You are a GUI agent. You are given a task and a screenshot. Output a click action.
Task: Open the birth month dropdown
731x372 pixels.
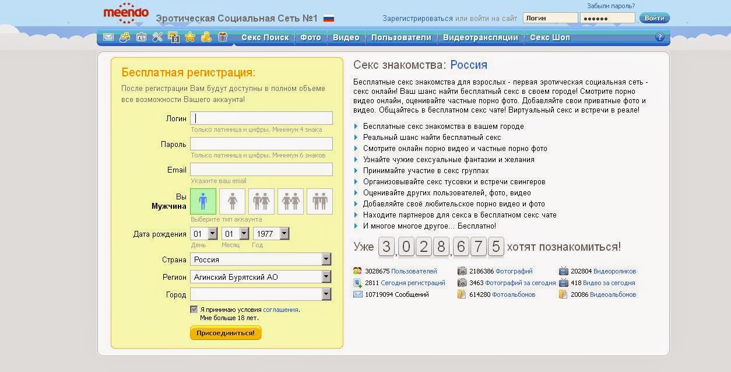pos(236,234)
